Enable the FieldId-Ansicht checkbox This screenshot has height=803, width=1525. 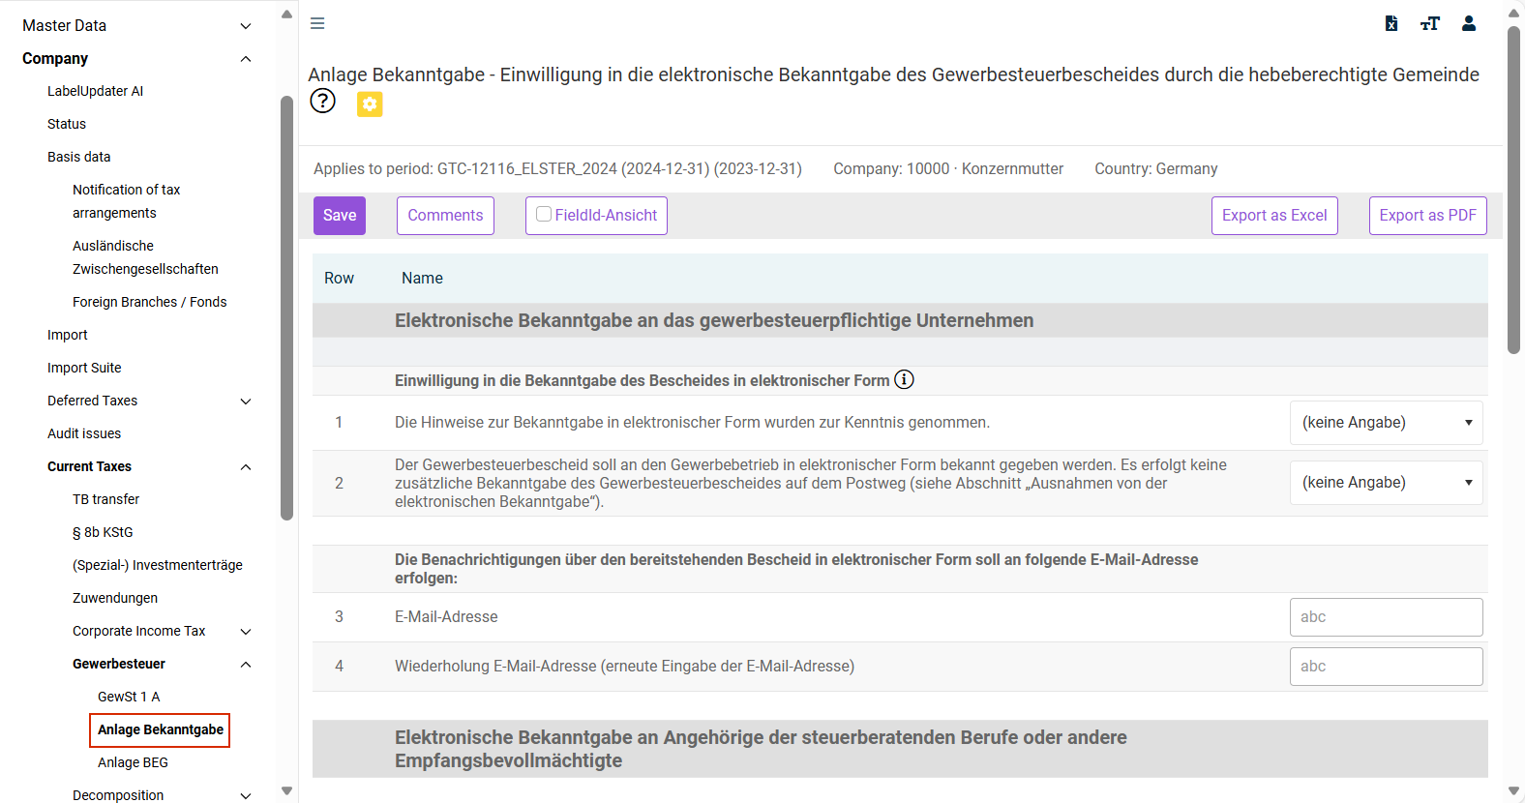(544, 215)
